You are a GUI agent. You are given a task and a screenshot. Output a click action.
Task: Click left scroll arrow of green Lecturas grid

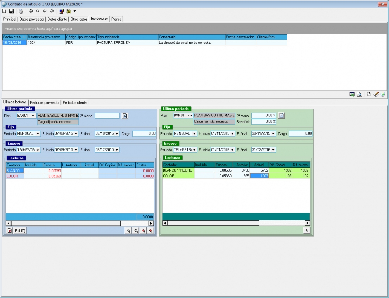(x=165, y=223)
